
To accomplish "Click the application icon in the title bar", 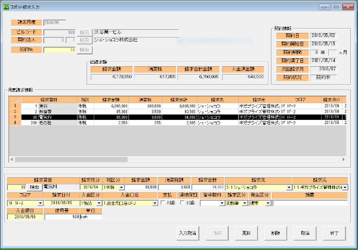I will (x=6, y=7).
